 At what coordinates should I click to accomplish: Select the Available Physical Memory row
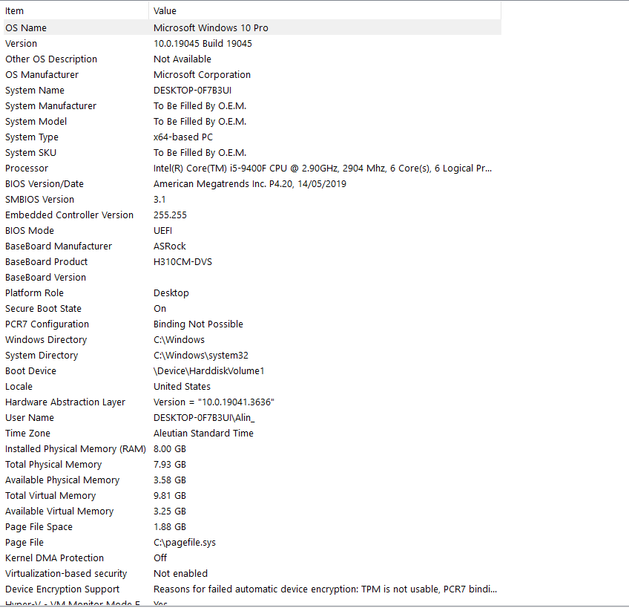(x=252, y=480)
